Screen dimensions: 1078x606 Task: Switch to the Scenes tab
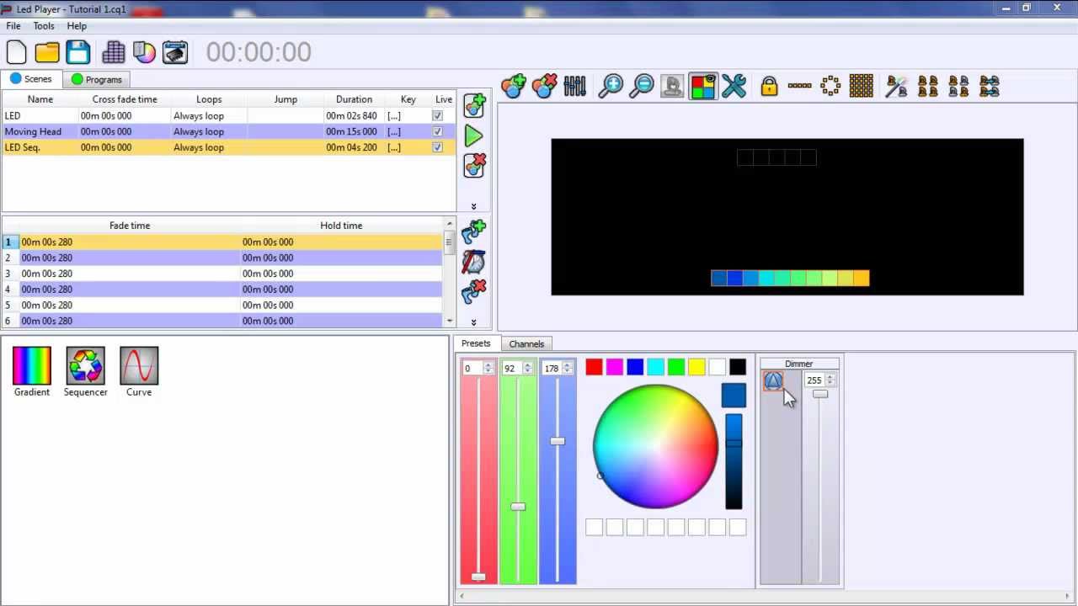click(x=31, y=79)
